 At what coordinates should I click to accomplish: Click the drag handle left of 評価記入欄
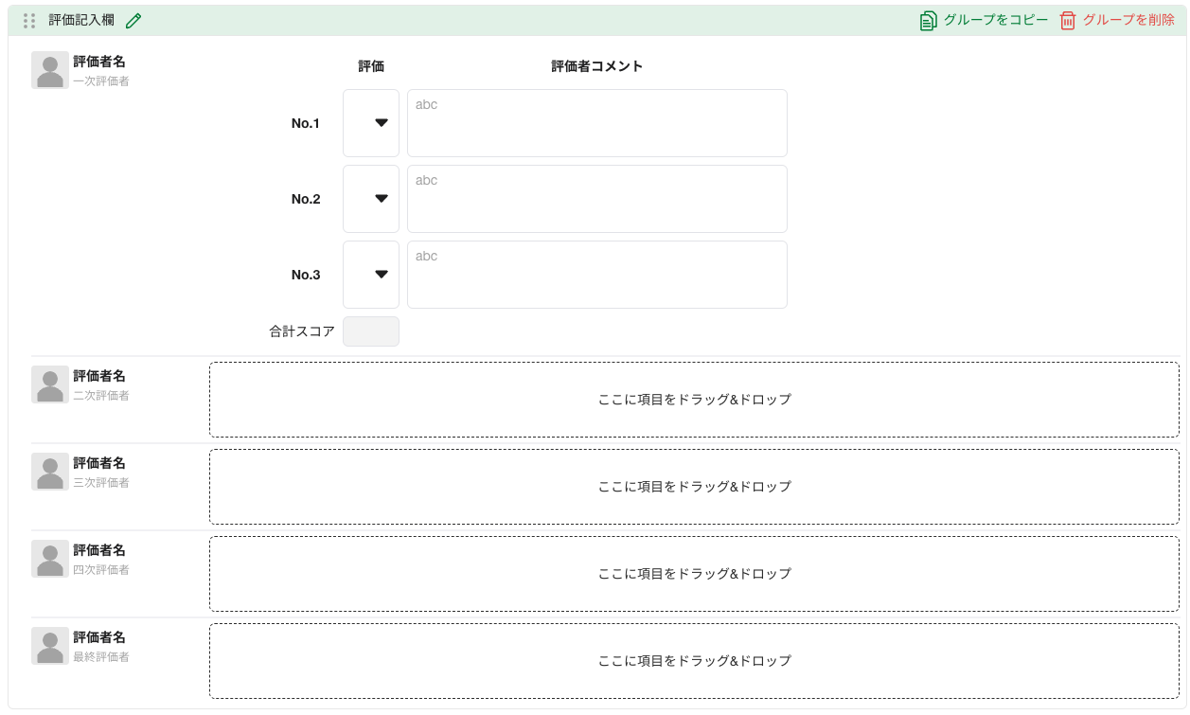point(28,19)
